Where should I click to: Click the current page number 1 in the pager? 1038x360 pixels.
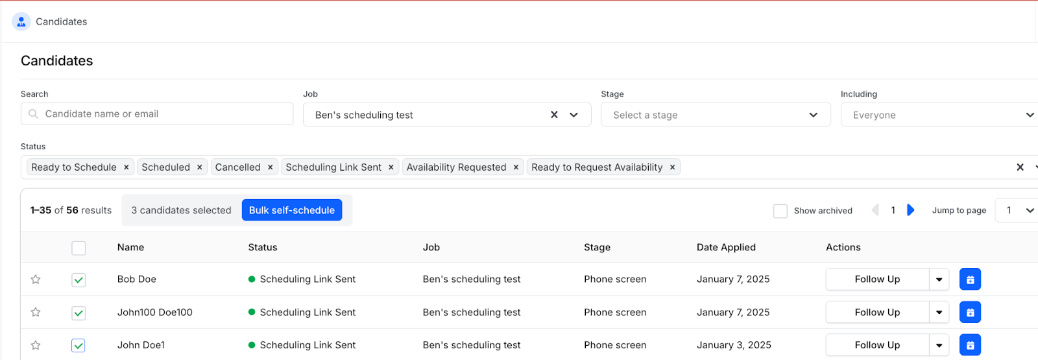coord(893,210)
